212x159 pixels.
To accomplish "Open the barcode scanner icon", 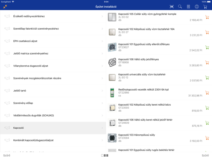I will tap(172, 7).
